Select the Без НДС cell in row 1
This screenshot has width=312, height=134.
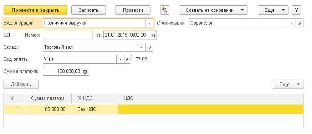(95, 109)
